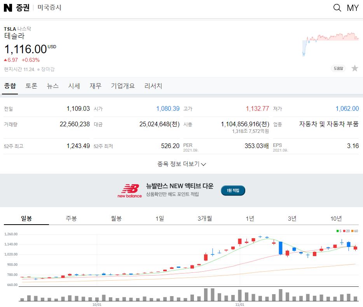Click the 전일 value 1,109.03
The image size is (363, 307).
tap(78, 108)
